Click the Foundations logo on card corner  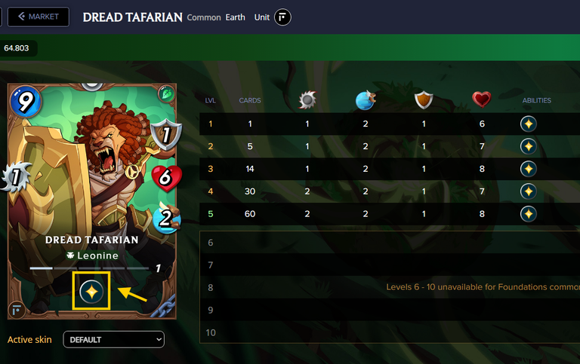(17, 310)
